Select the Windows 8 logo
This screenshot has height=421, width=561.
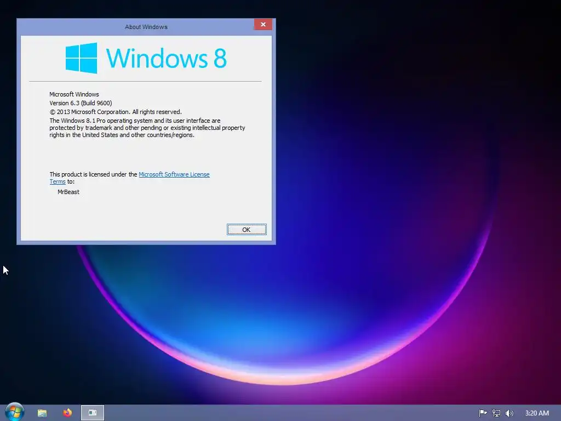(x=146, y=58)
